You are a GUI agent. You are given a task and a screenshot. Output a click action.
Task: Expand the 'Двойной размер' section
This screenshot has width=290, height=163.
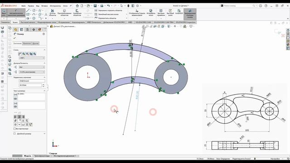(44, 134)
